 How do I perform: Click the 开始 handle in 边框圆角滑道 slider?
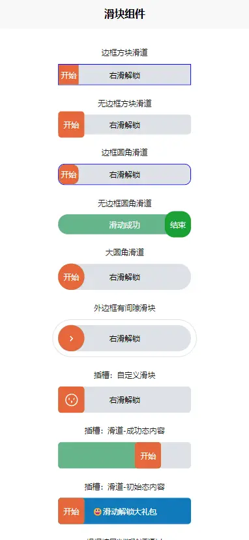[x=69, y=174]
